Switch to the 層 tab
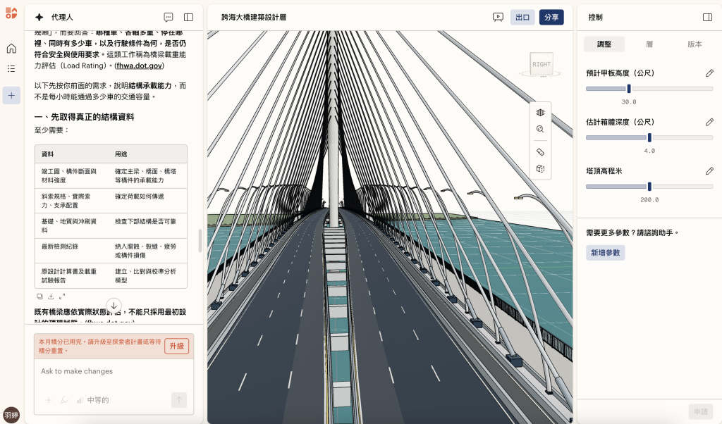This screenshot has height=424, width=722. tap(649, 44)
